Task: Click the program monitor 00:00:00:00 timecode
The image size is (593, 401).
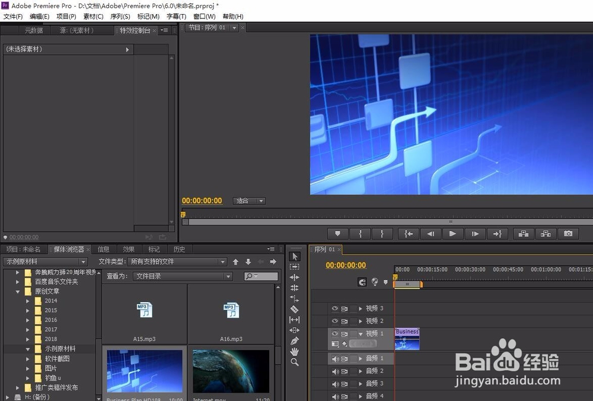Action: coord(202,201)
